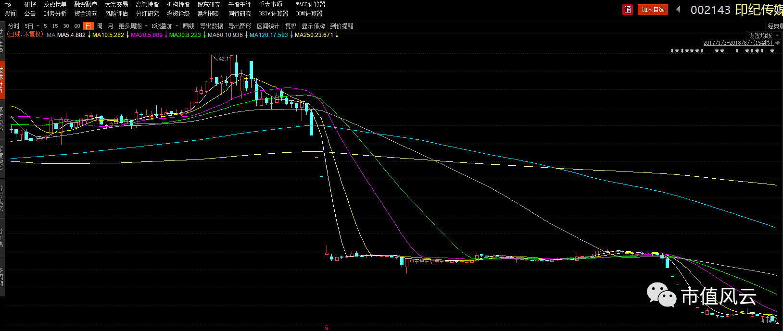Click the arrow after MA250 value

(337, 35)
